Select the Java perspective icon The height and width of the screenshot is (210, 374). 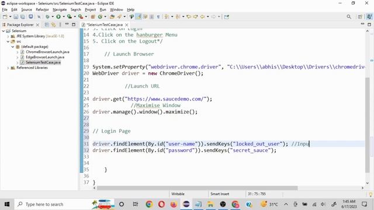coord(369,17)
